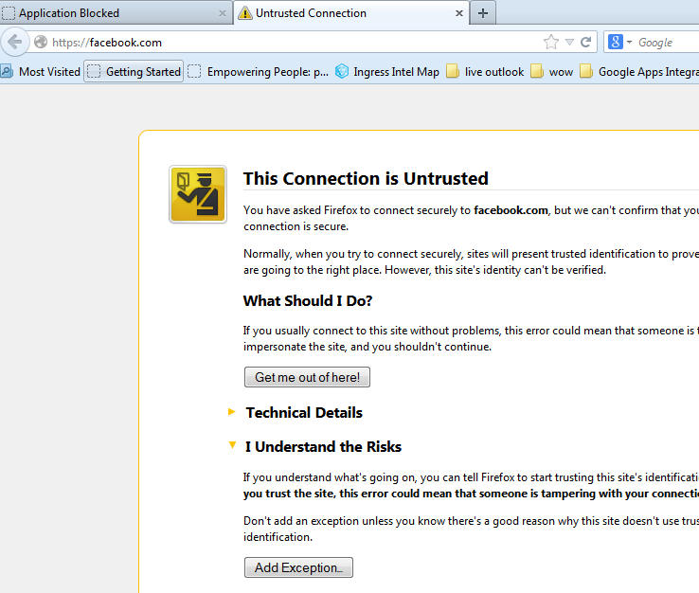Click the live outlook folder icon
Viewport: 699px width, 593px height.
point(453,71)
